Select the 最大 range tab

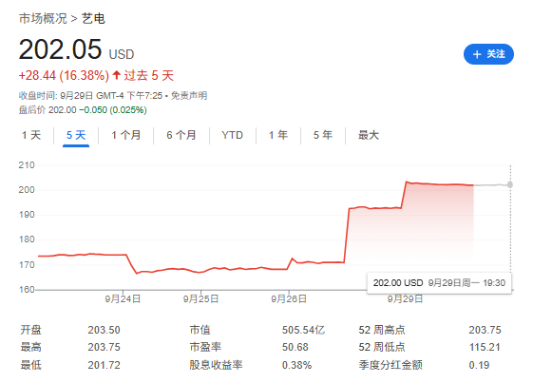click(x=369, y=135)
